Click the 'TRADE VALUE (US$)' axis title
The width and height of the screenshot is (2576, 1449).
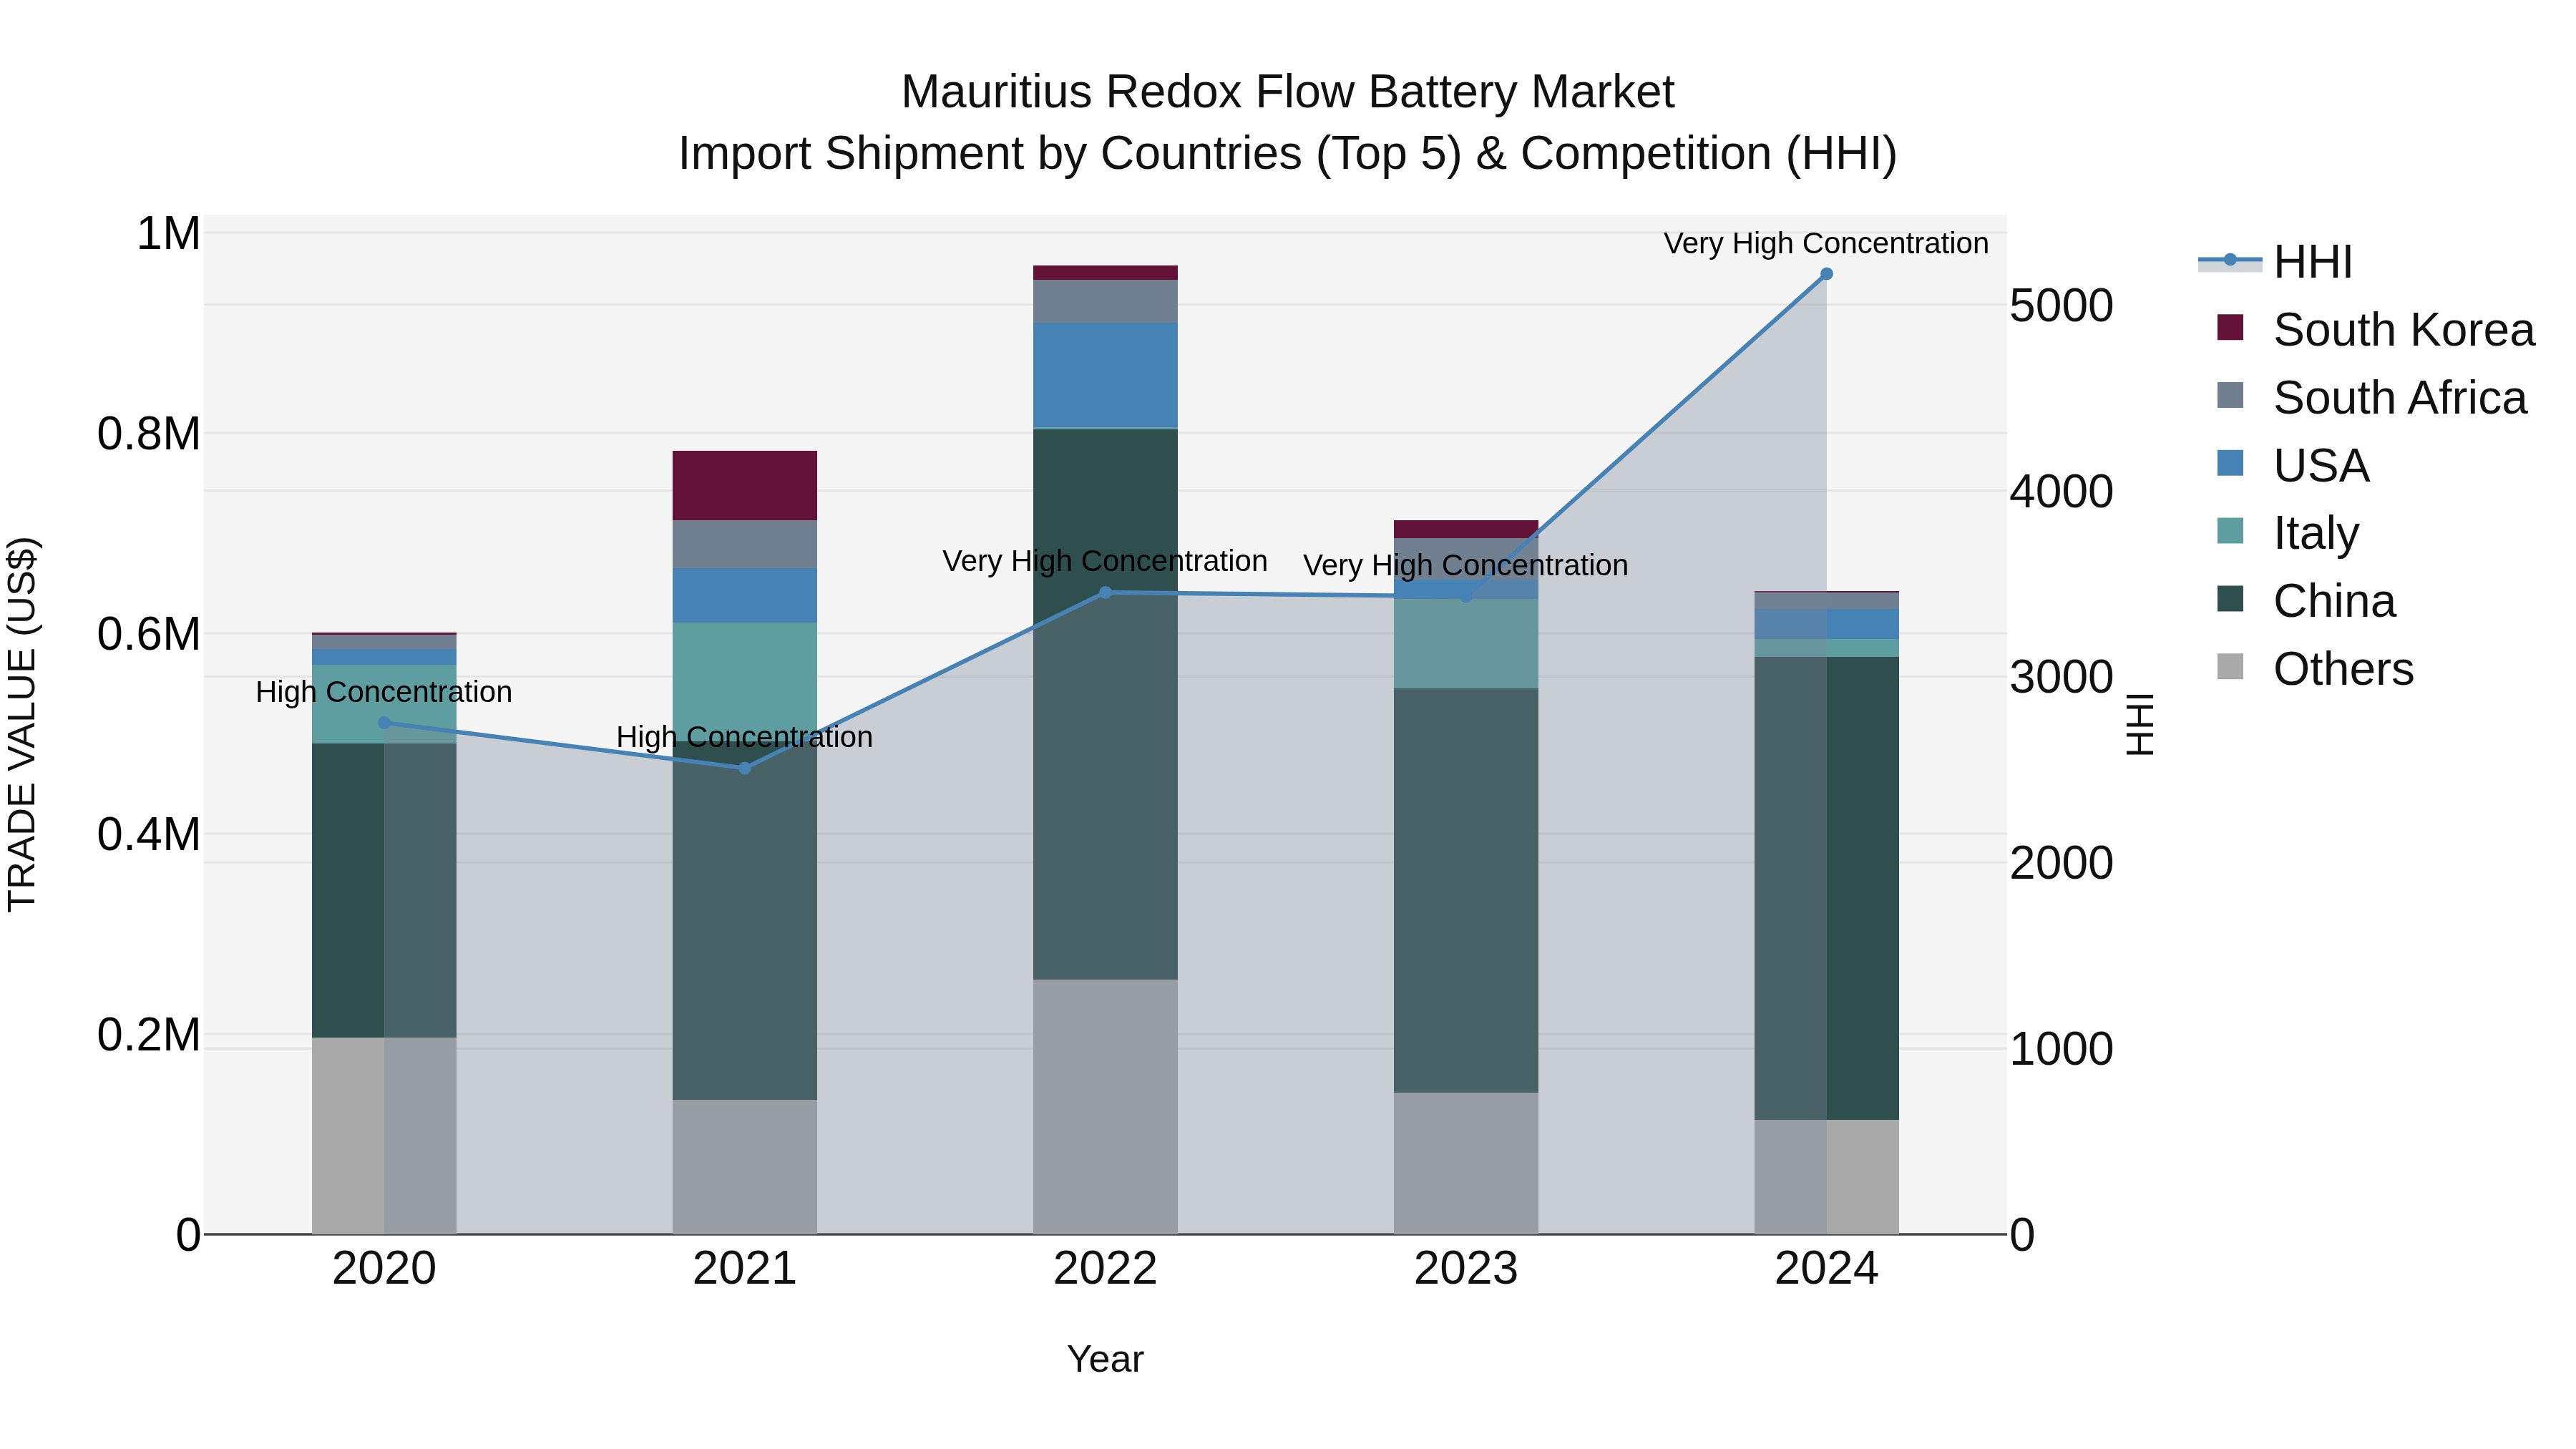pos(22,724)
